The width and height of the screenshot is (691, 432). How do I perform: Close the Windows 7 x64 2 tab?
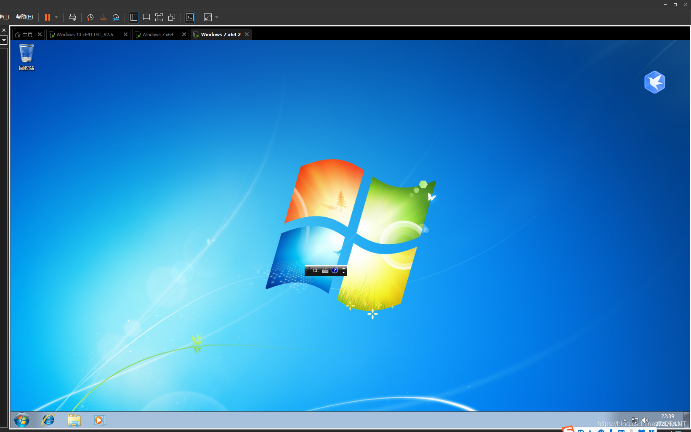click(247, 35)
